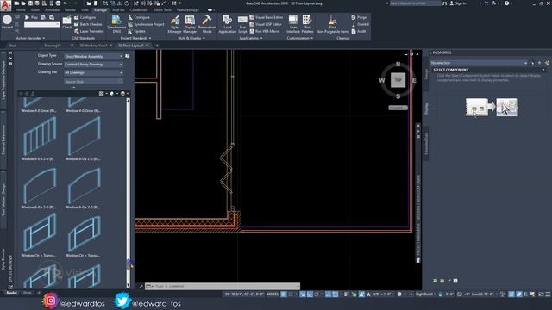Open the CAD Standards Check tool
Viewport: 552px width, 310px height.
coord(66,23)
